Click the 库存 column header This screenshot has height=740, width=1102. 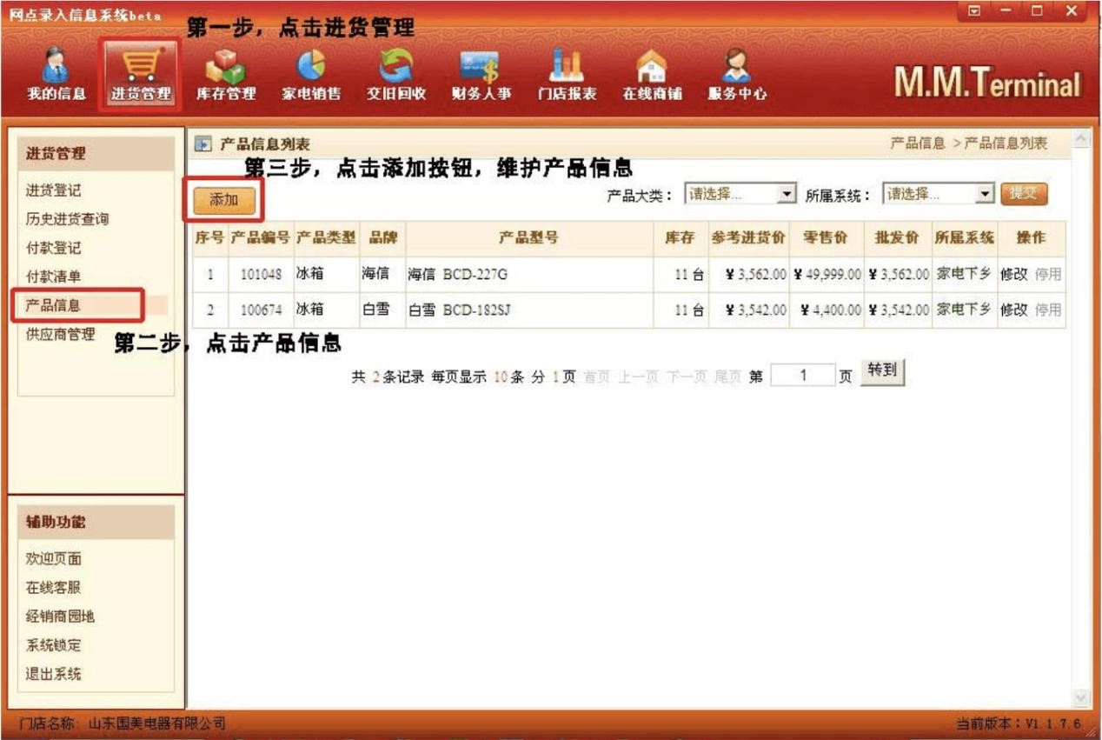pyautogui.click(x=680, y=238)
